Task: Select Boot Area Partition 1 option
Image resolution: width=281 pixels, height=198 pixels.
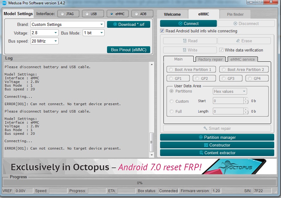Action: [171, 69]
